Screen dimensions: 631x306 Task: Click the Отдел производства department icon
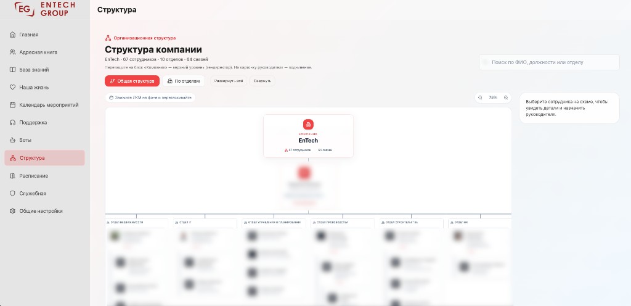click(314, 222)
